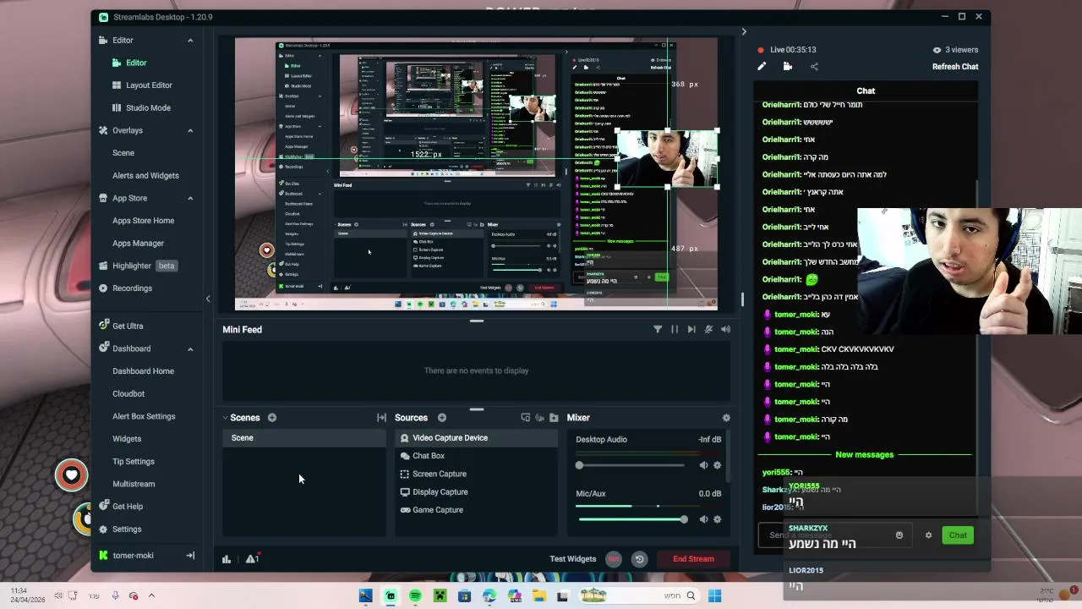The width and height of the screenshot is (1082, 609).
Task: Select Video Capture Device source
Action: coord(476,438)
